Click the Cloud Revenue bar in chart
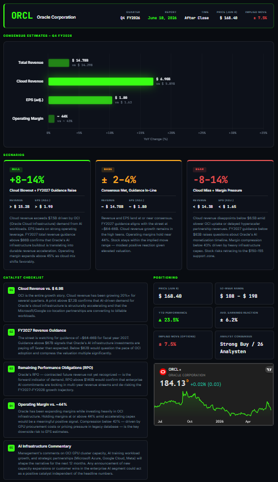Screen dimensions: 278x482 click(x=101, y=81)
